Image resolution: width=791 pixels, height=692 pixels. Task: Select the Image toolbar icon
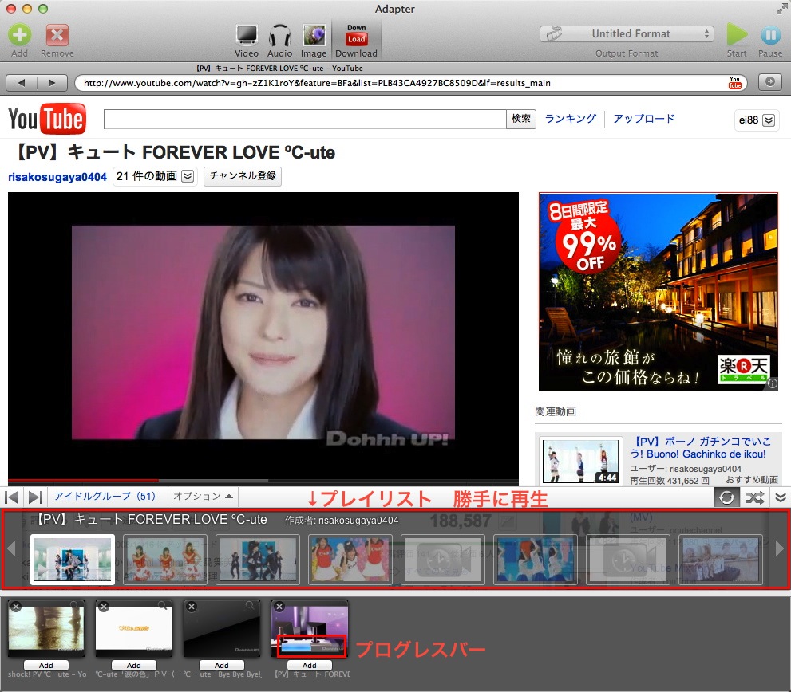pyautogui.click(x=314, y=35)
